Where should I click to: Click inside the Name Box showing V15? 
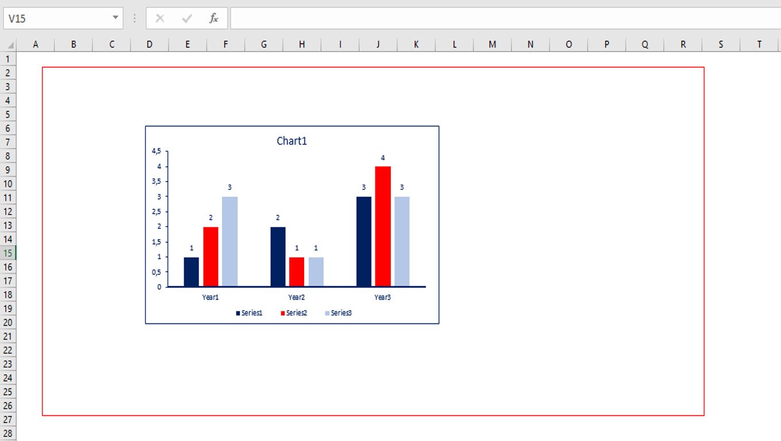(57, 18)
